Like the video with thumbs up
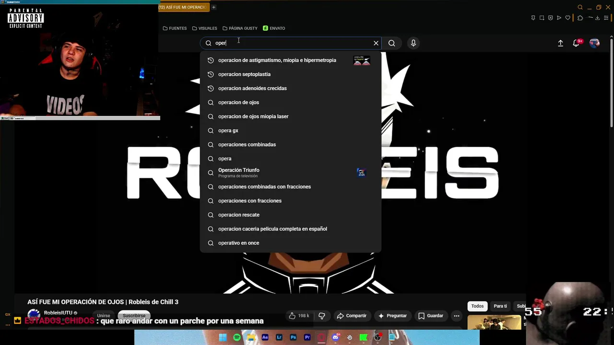 299,316
